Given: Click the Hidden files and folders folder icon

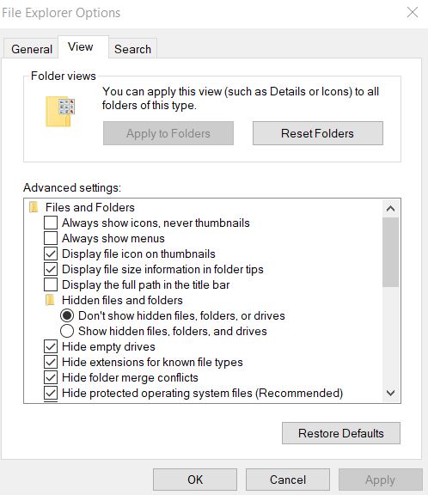Looking at the screenshot, I should pyautogui.click(x=50, y=300).
